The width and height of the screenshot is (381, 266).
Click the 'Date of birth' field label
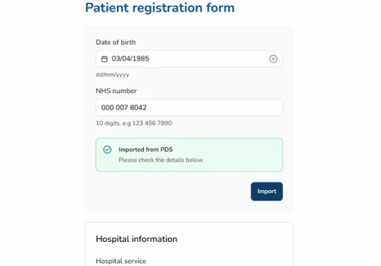click(x=116, y=42)
